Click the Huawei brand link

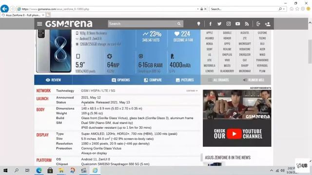tap(210, 38)
